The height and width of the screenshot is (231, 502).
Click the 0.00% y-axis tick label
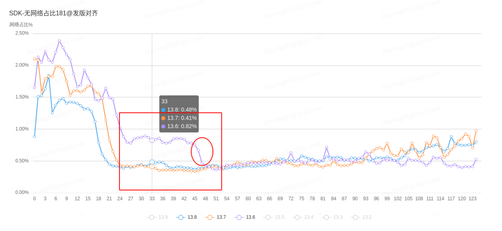click(x=22, y=192)
